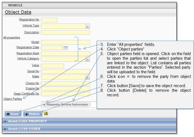
Task: Open the Vehicle Type dropdown
Action: tap(88, 26)
